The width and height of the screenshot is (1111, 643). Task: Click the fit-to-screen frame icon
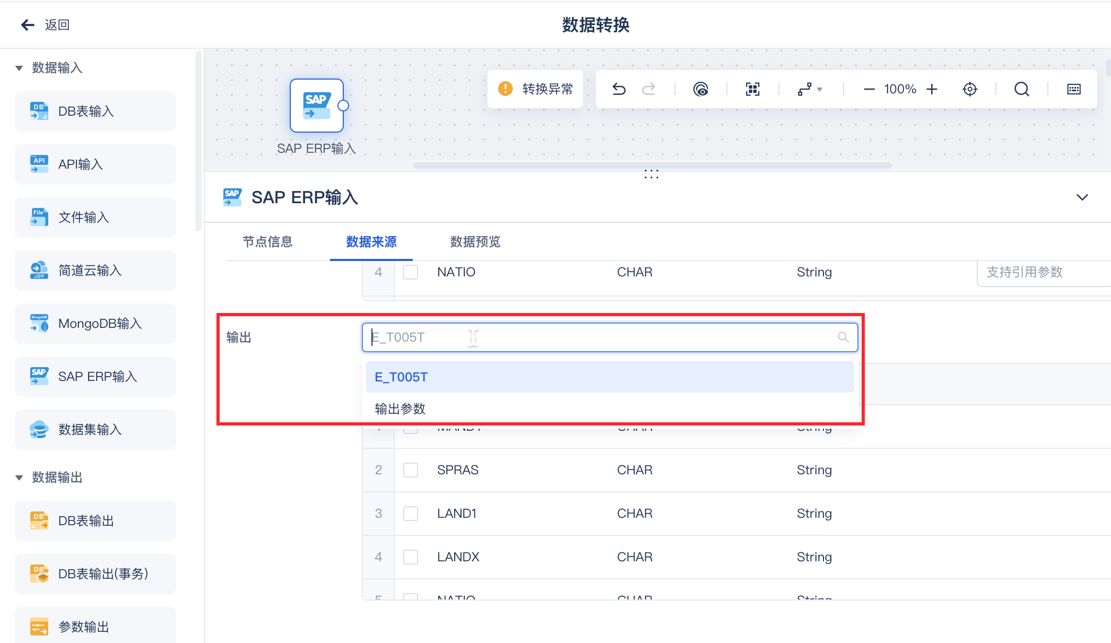pos(752,89)
